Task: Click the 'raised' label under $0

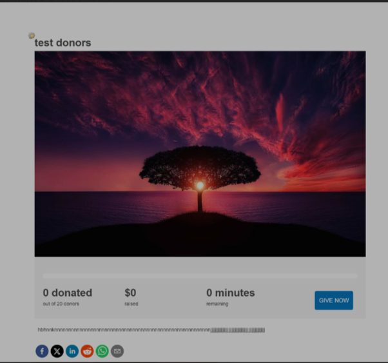Action: 131,304
